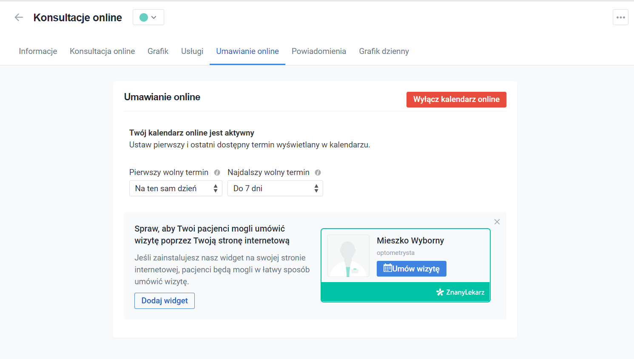Viewport: 634px width, 359px height.
Task: Click the green status dot next to the title
Action: 144,17
